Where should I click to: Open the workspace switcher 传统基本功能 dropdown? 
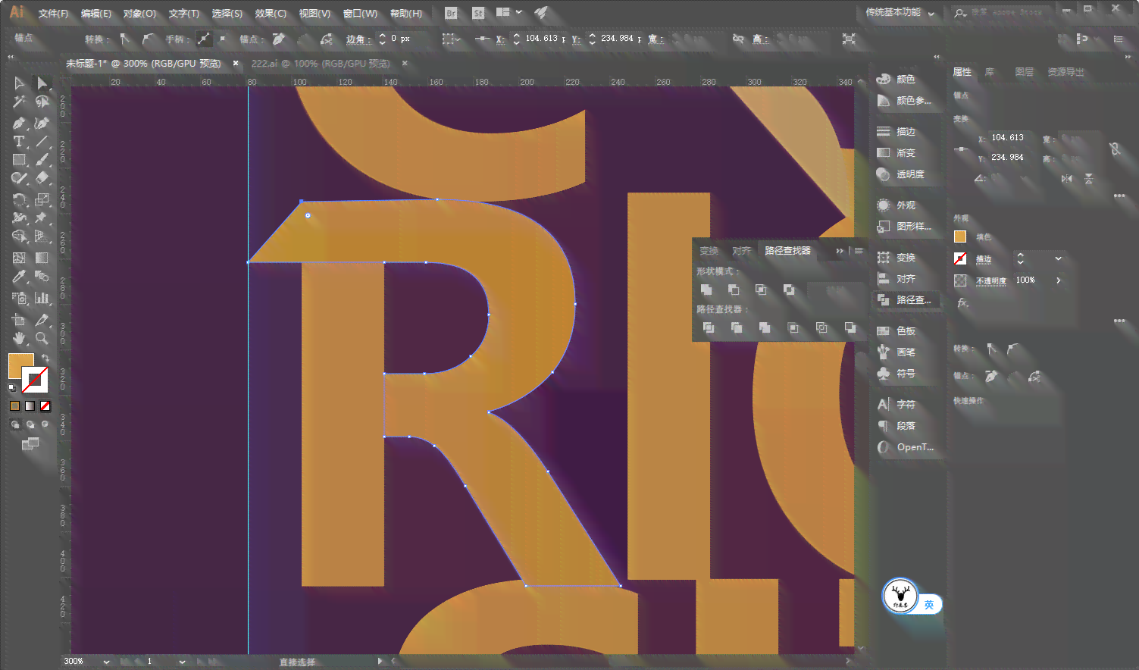[x=900, y=13]
